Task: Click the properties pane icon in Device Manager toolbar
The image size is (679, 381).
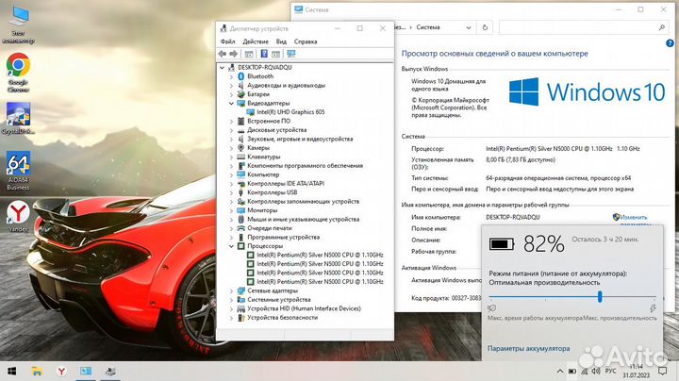Action: pos(275,54)
